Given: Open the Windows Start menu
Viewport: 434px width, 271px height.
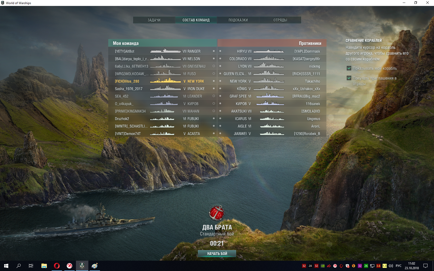Looking at the screenshot, I should coord(6,266).
